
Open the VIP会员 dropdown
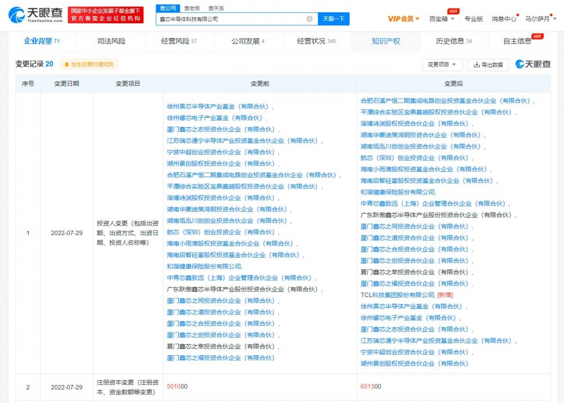(403, 19)
